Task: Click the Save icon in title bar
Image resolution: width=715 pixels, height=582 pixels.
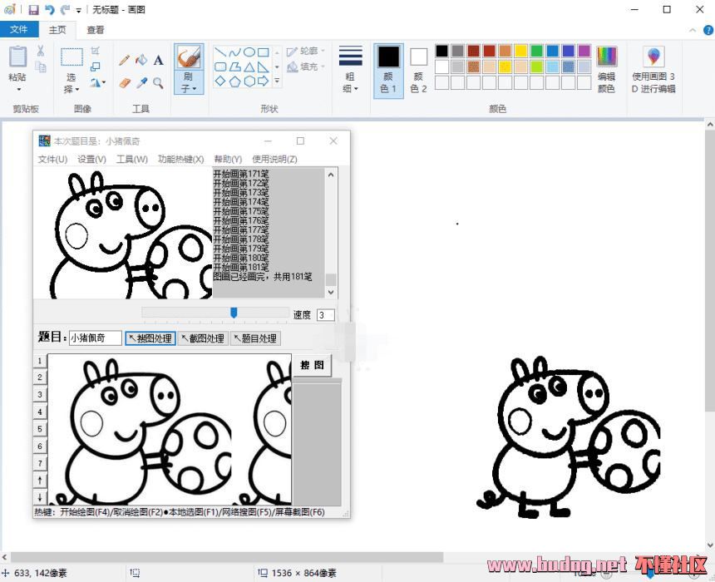Action: [x=33, y=10]
